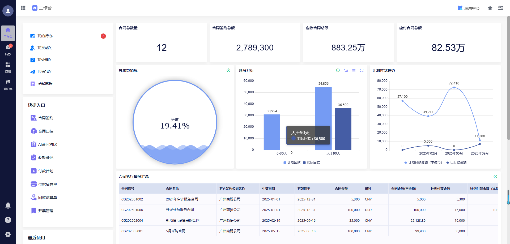The image size is (510, 244).
Task: Open AI合同对比 shortcut
Action: [x=48, y=144]
